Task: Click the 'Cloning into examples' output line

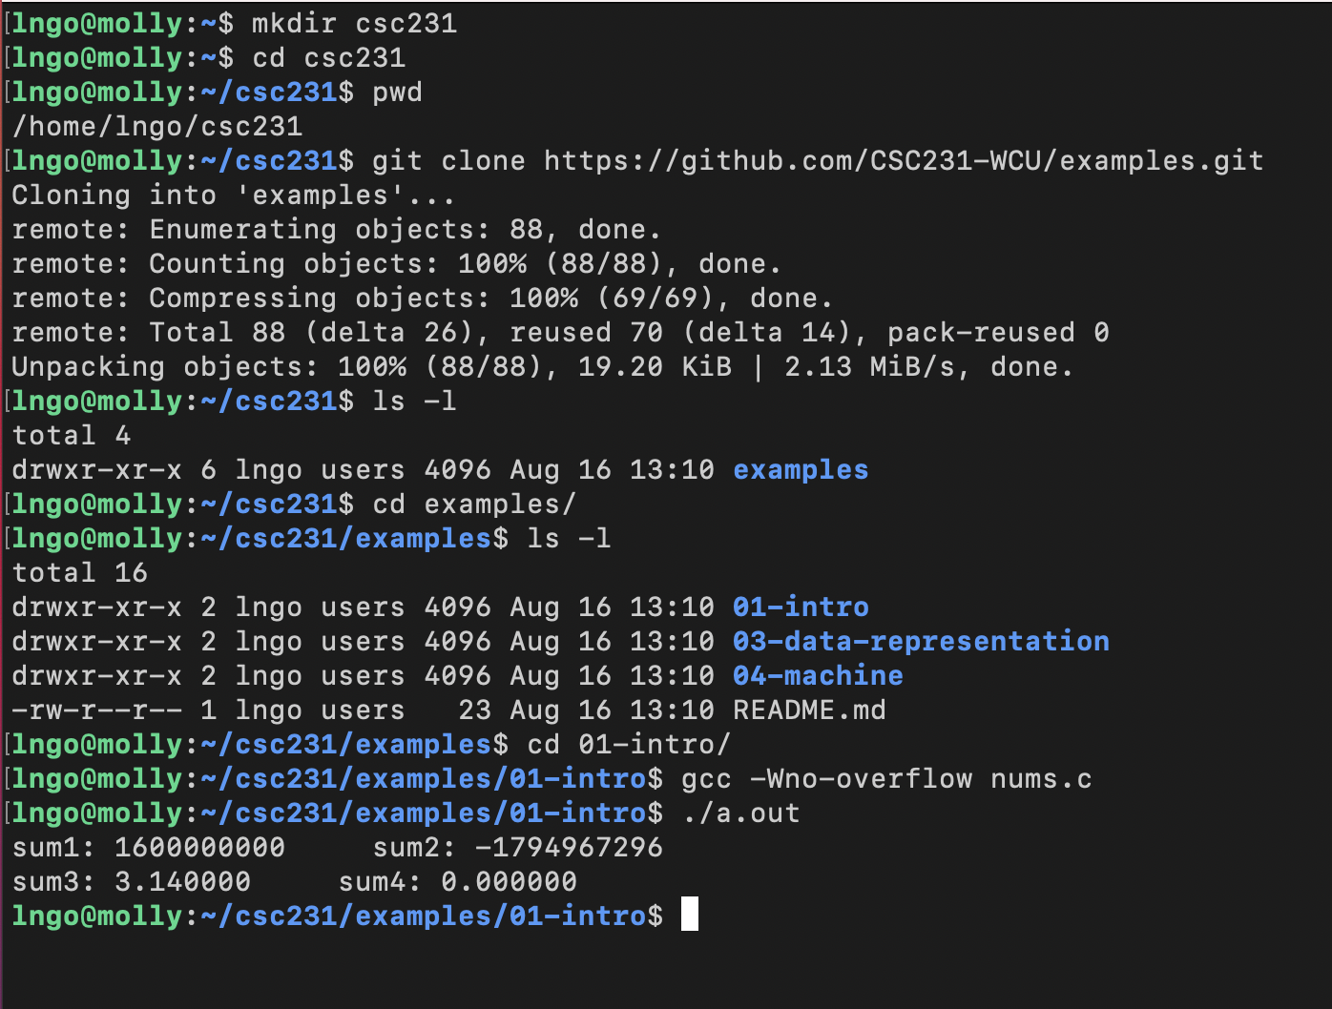Action: tap(234, 195)
